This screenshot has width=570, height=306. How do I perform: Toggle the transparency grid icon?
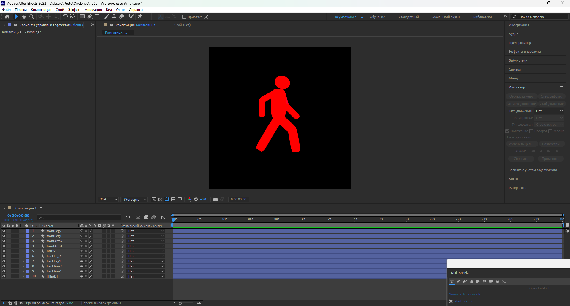click(x=160, y=200)
